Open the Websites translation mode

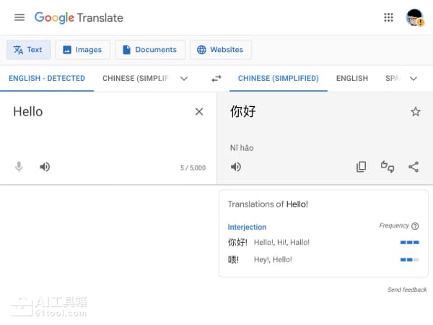[220, 50]
